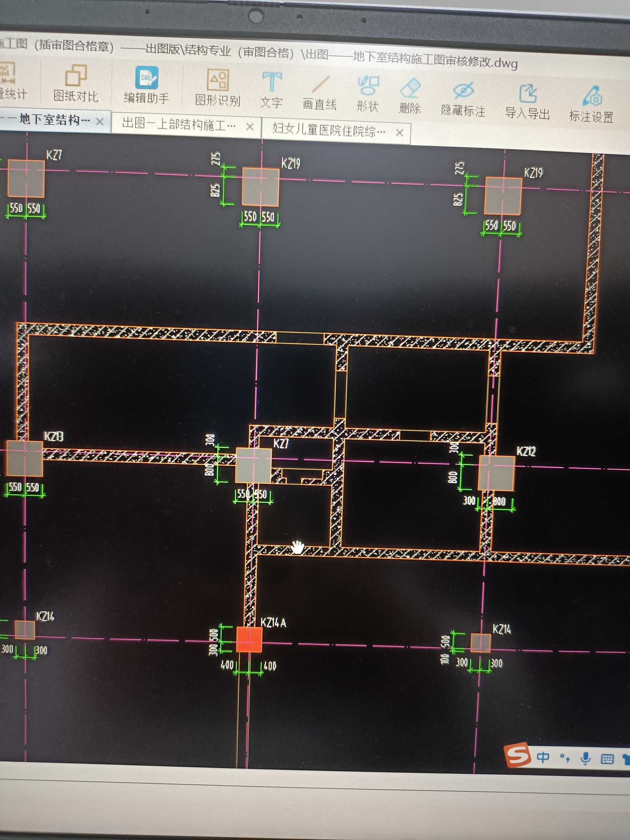The width and height of the screenshot is (630, 840).
Task: Click the KZ13 label text
Action: [x=53, y=436]
